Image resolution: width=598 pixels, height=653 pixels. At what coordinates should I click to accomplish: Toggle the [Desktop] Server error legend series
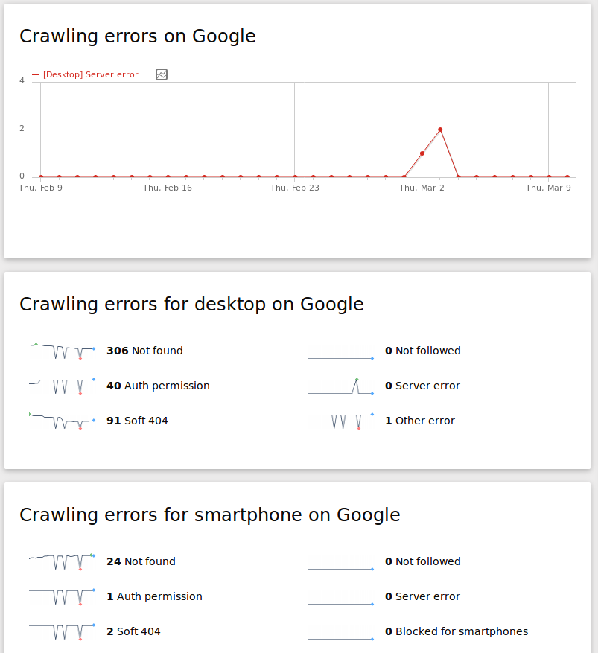pos(90,74)
